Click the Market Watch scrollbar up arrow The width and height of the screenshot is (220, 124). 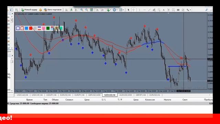[12, 17]
